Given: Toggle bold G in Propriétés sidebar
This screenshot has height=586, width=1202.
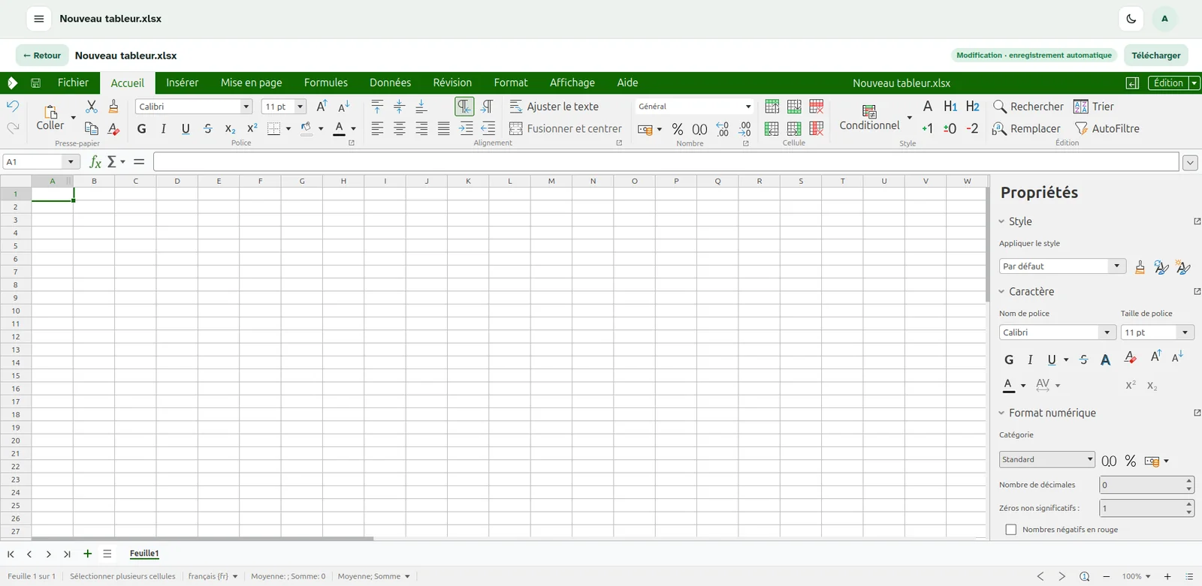Looking at the screenshot, I should click(x=1009, y=359).
